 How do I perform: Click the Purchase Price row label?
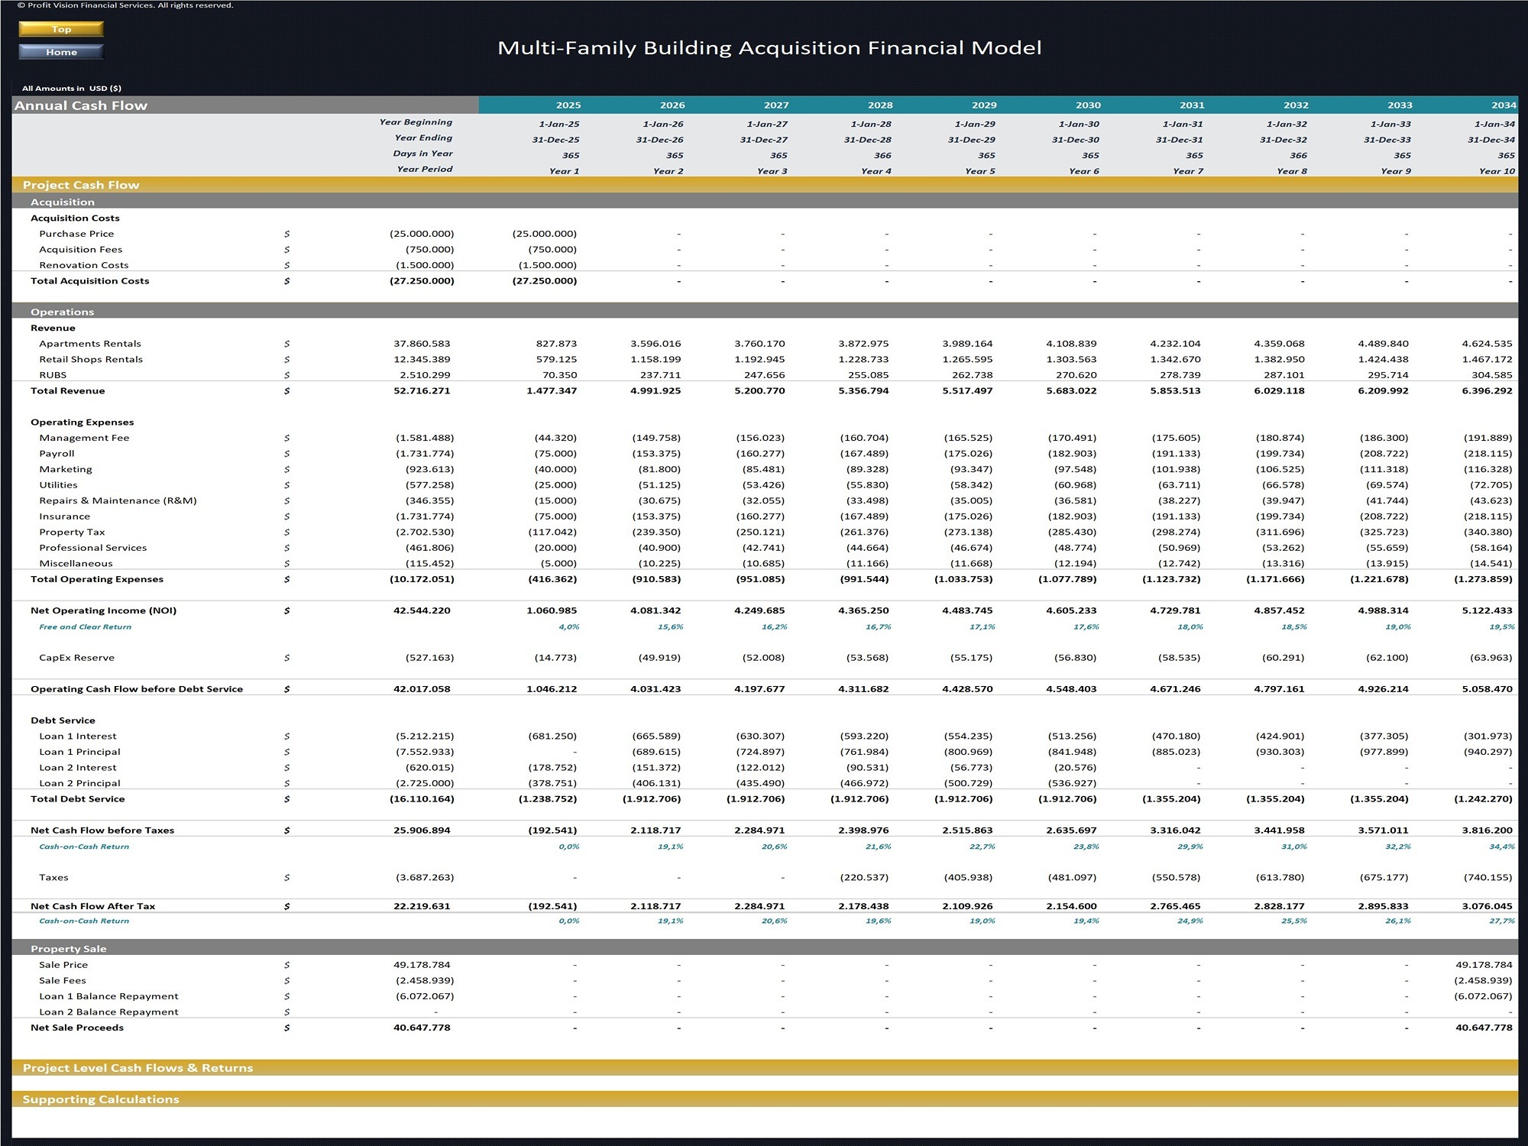pyautogui.click(x=76, y=234)
